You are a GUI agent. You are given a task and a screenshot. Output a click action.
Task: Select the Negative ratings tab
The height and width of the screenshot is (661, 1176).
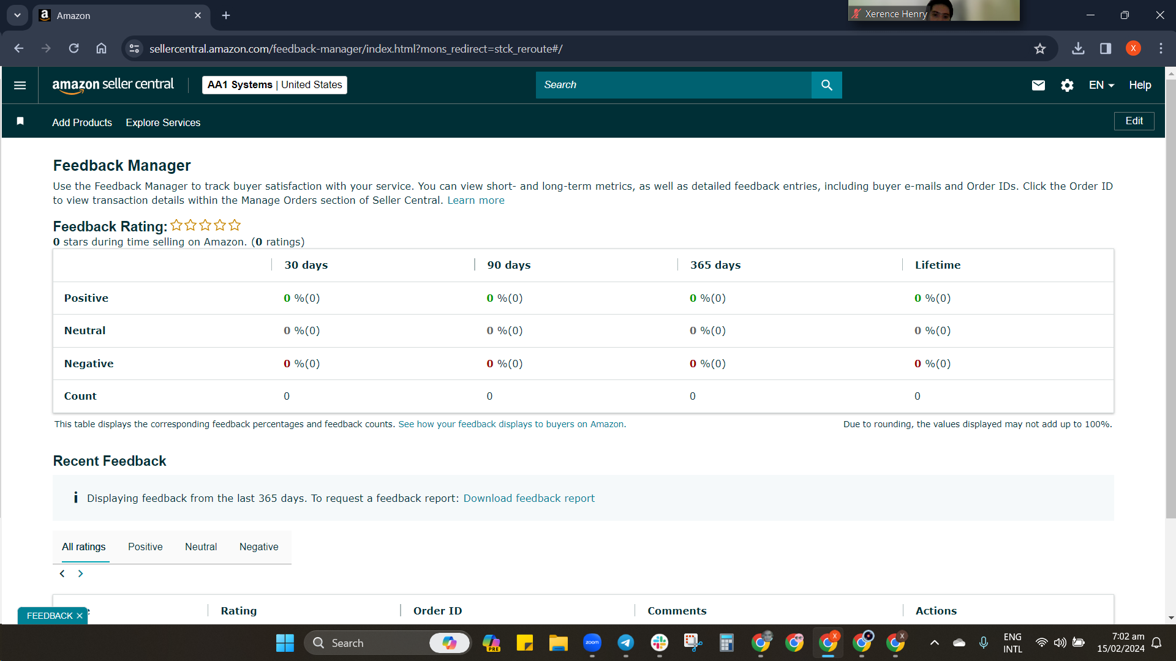click(x=258, y=547)
